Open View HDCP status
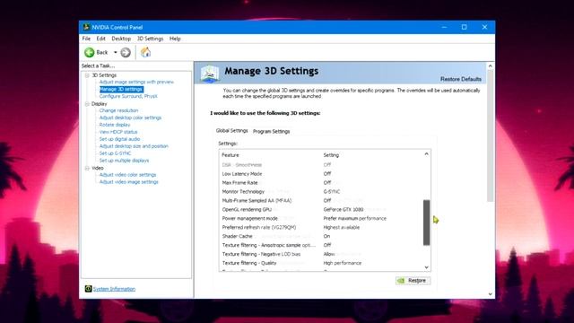The height and width of the screenshot is (323, 574). [118, 132]
